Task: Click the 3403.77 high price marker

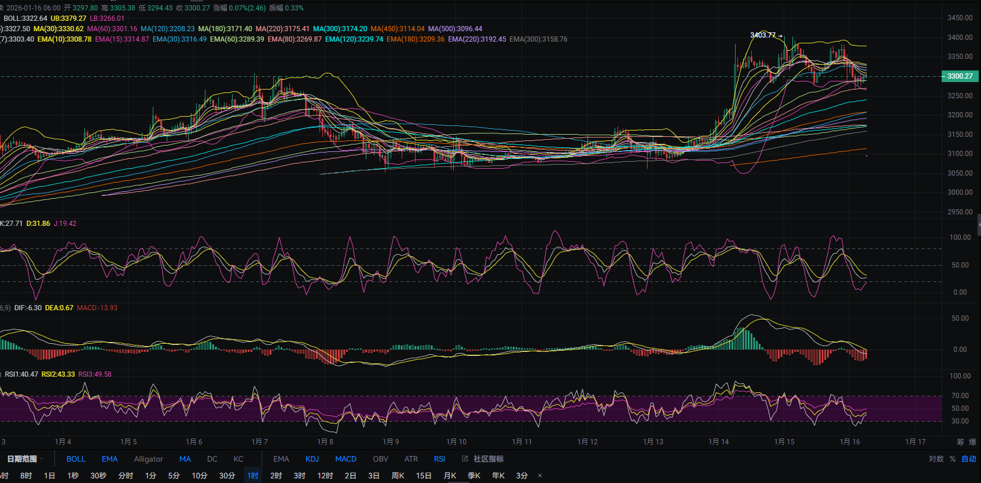Action: tap(763, 35)
